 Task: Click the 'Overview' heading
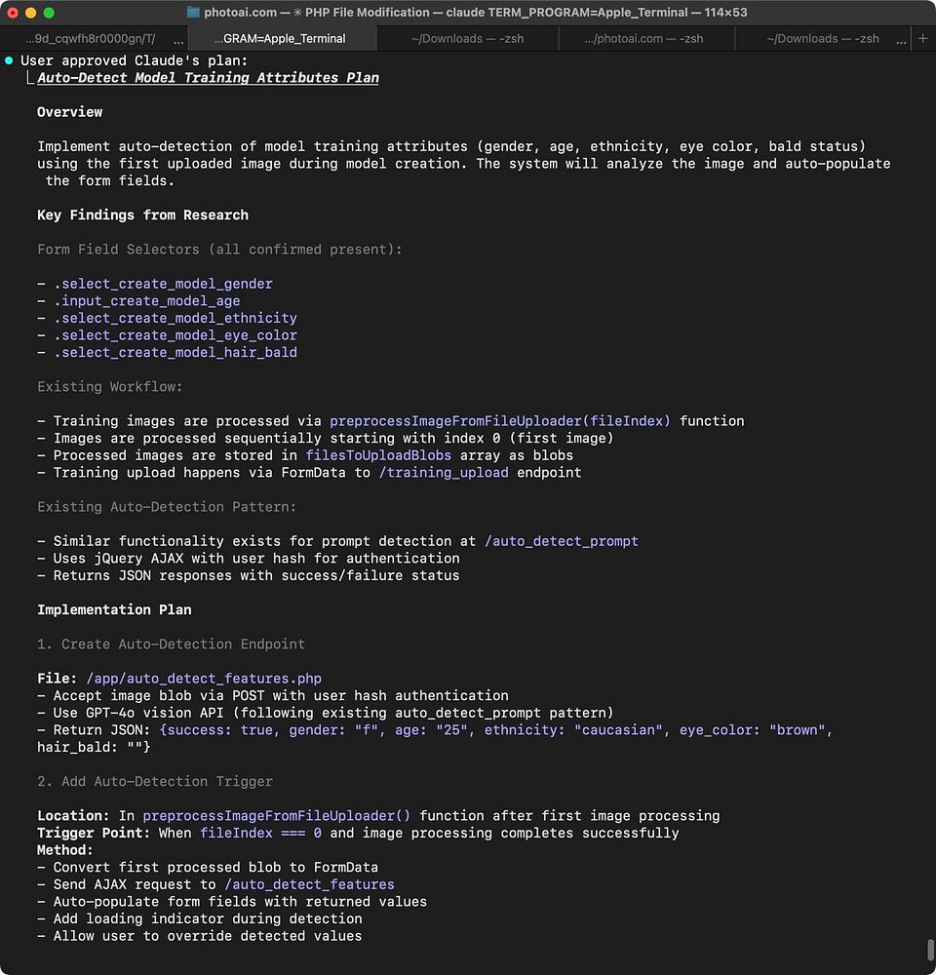69,112
